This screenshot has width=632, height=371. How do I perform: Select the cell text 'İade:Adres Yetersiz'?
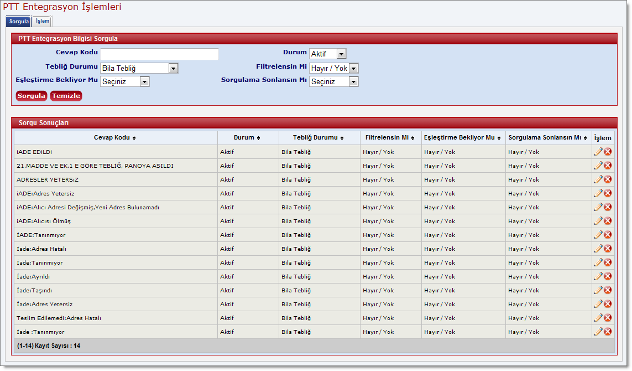pos(44,305)
